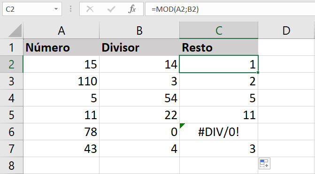
Task: Select row 8 header
Action: click(x=11, y=166)
